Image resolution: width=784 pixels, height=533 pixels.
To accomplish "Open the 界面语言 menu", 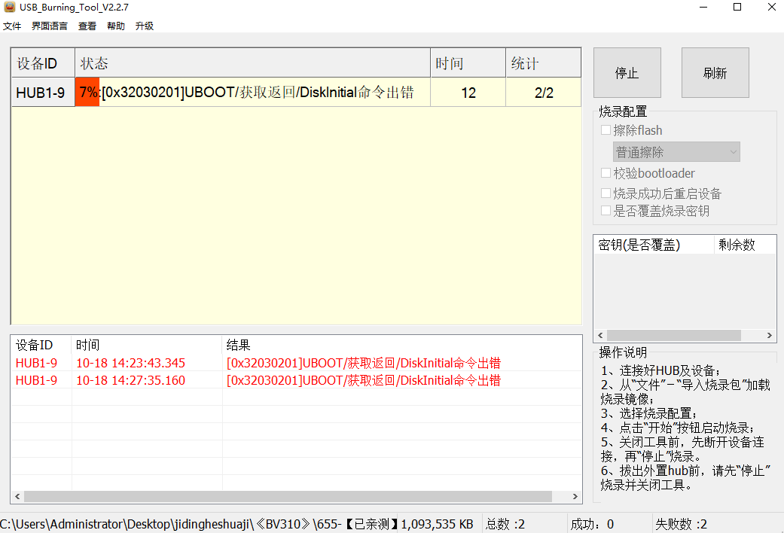I will point(50,26).
